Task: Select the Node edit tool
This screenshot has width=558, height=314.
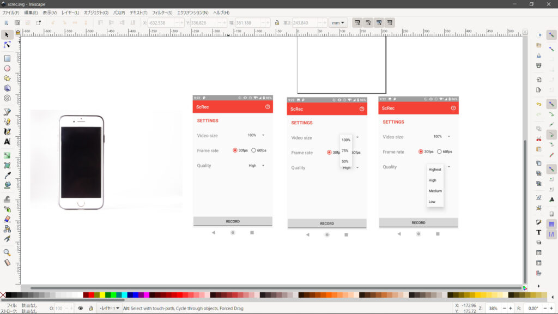Action: click(7, 45)
